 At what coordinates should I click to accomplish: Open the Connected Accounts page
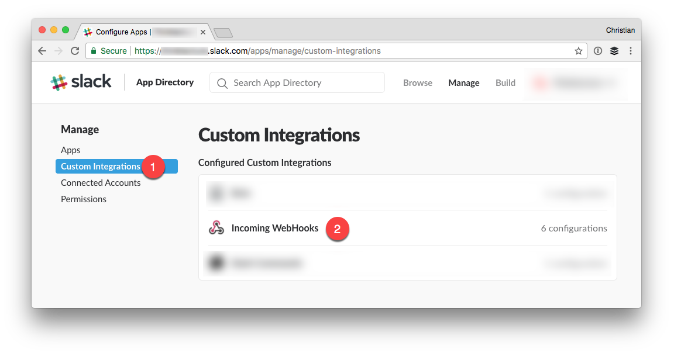pyautogui.click(x=101, y=182)
